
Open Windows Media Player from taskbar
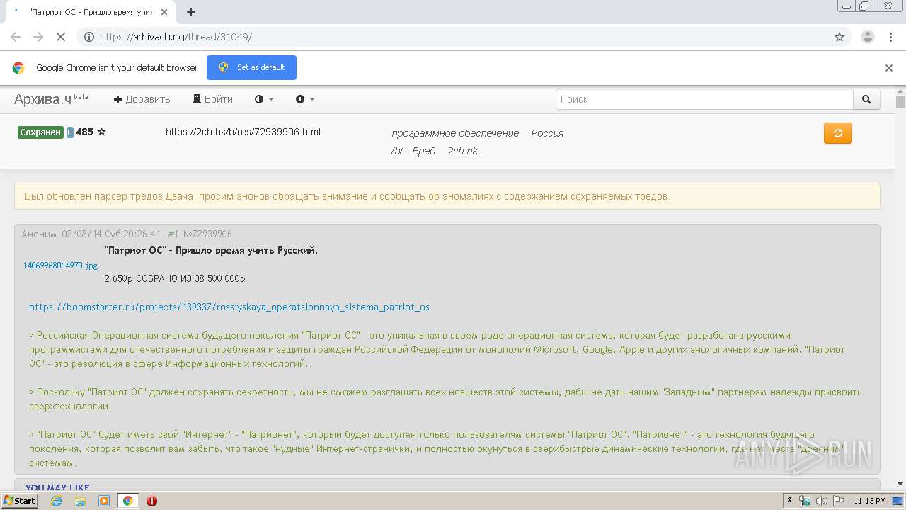click(104, 501)
